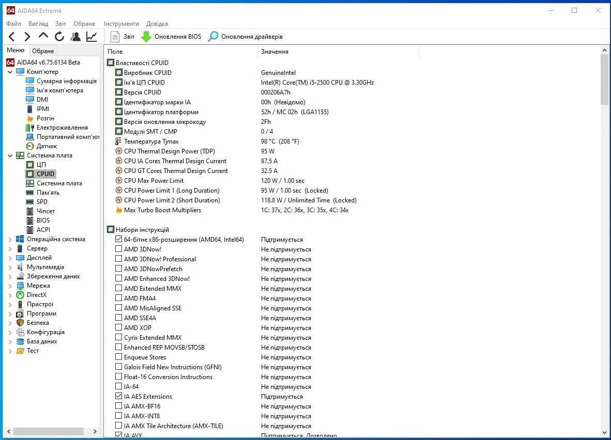The width and height of the screenshot is (611, 440).
Task: Toggle the AMD 3DNow! checkbox
Action: [118, 249]
